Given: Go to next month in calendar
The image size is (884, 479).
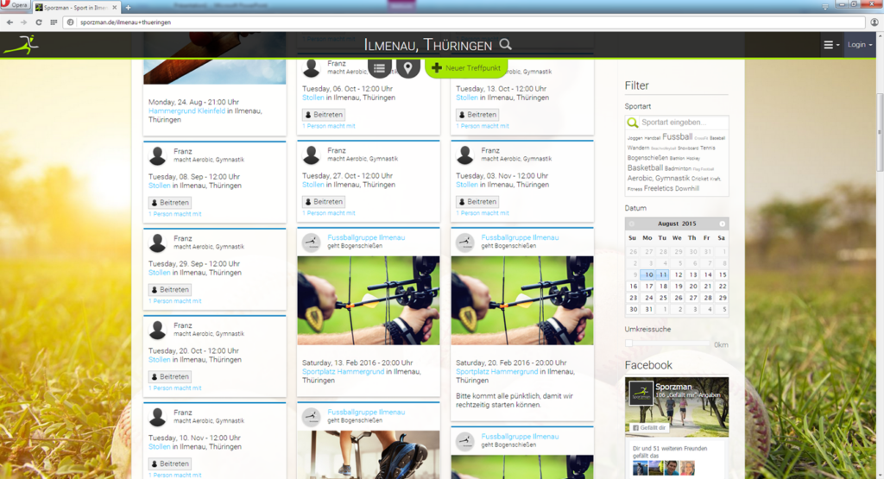Looking at the screenshot, I should pos(723,224).
